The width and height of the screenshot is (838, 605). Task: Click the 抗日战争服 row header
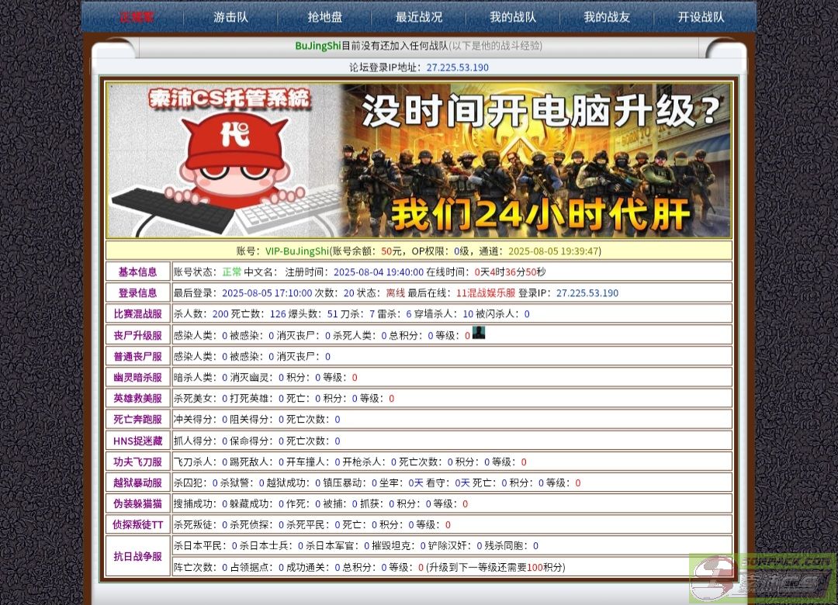point(137,556)
